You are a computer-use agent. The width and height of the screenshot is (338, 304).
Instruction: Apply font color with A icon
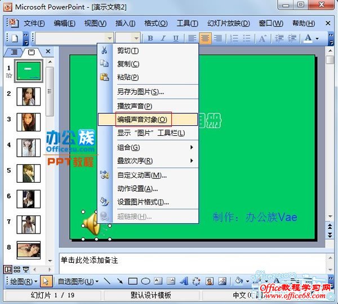pyautogui.click(x=308, y=38)
